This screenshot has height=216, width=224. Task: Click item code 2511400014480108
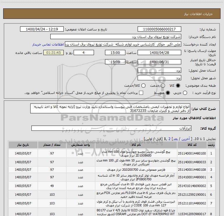click(192, 170)
